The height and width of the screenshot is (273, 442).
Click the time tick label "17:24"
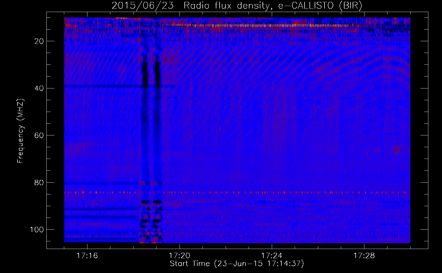tap(272, 256)
